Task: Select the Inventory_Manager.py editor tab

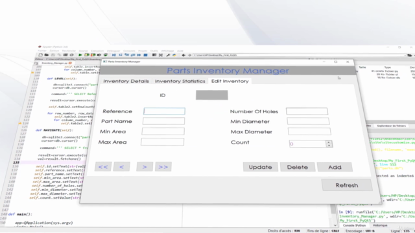Action: point(54,63)
